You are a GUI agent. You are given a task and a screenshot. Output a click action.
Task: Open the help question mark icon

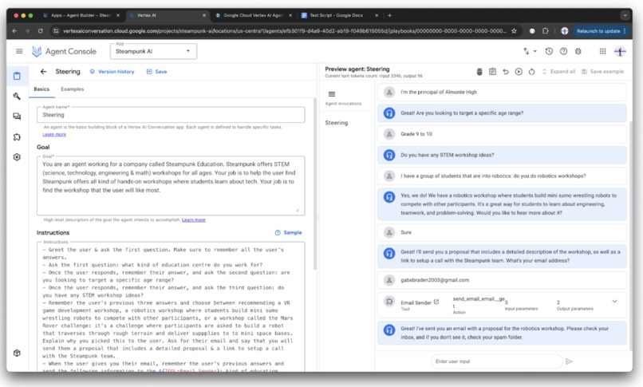[x=563, y=51]
